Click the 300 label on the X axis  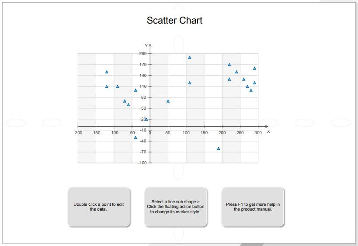pyautogui.click(x=258, y=133)
